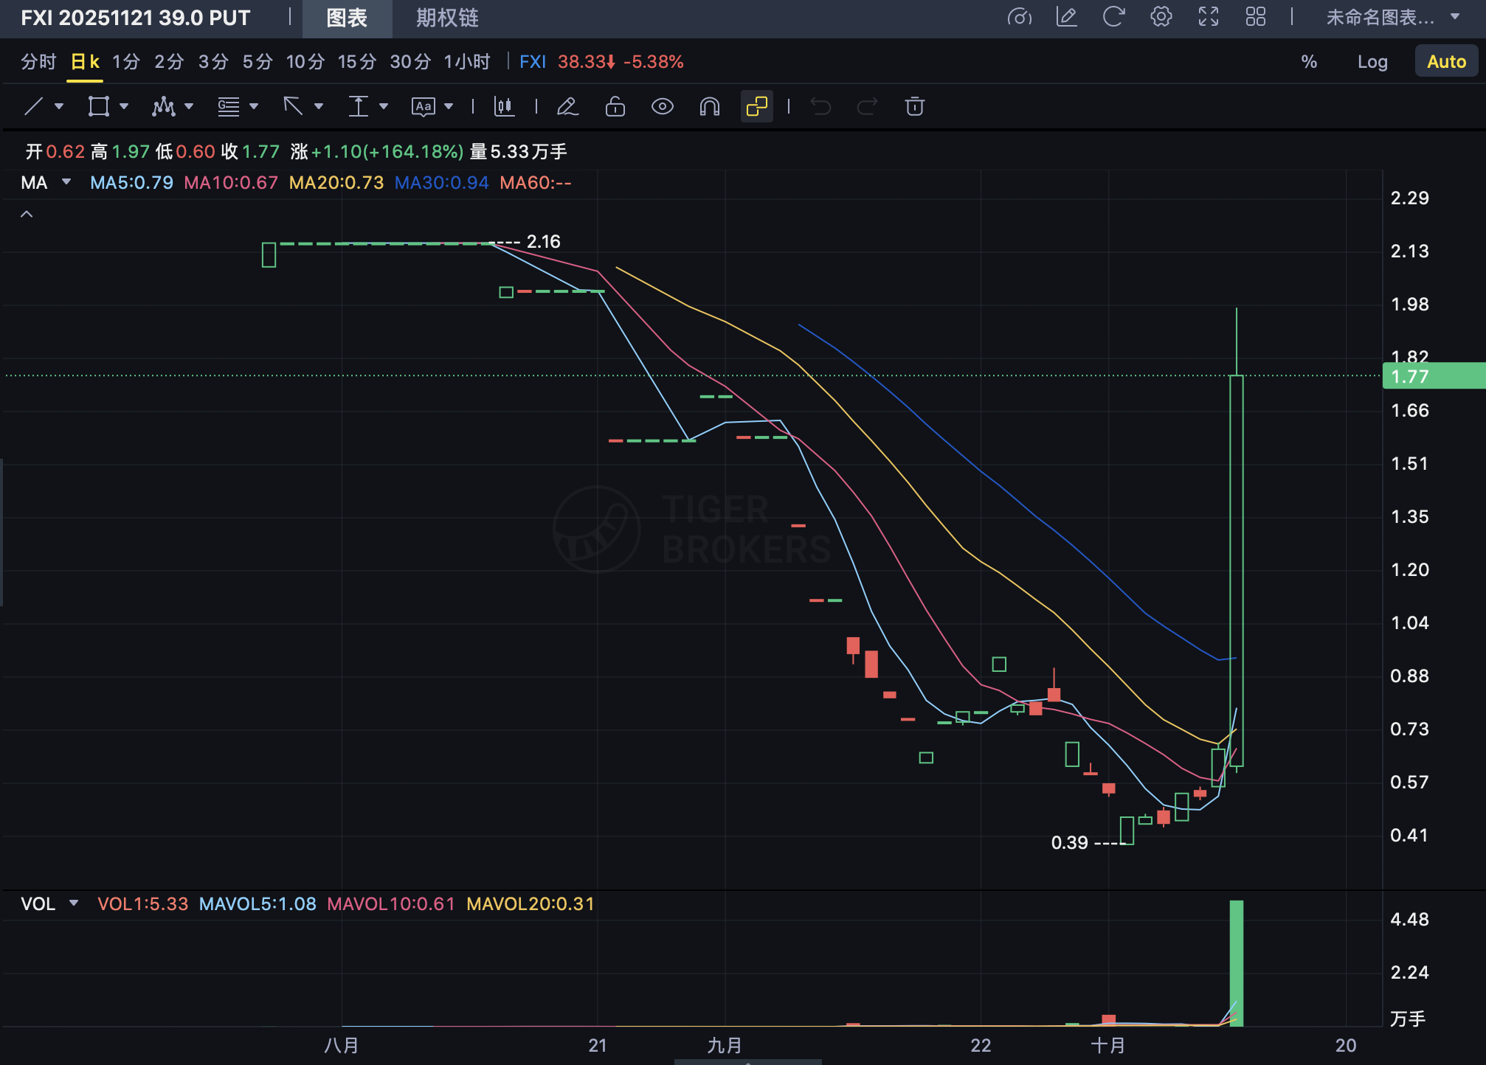Expand the MA indicator dropdown
The width and height of the screenshot is (1486, 1065).
click(x=66, y=182)
